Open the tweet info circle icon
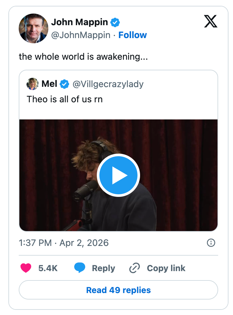Viewport: 233px width, 315px height. coord(211,243)
